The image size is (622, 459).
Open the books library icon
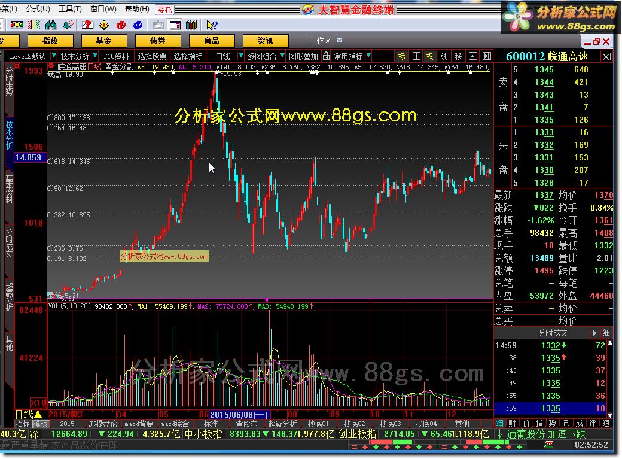pos(191,25)
